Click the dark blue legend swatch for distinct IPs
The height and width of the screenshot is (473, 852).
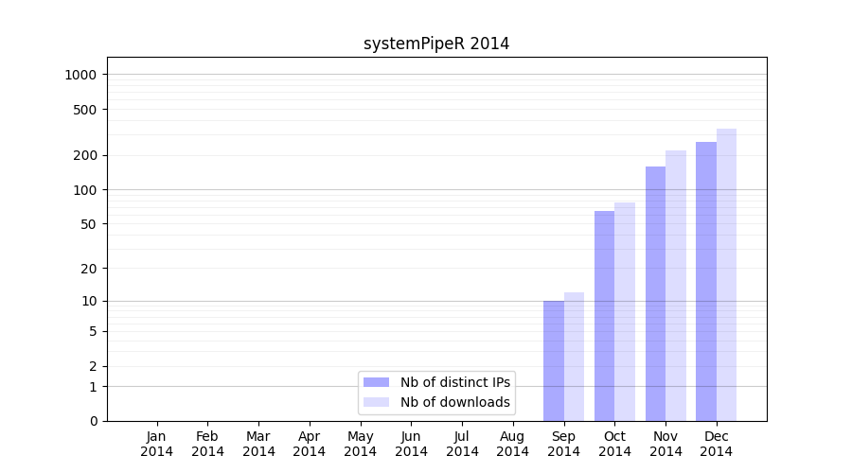(376, 382)
